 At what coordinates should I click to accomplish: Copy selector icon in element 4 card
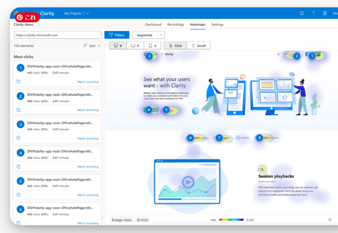19,166
